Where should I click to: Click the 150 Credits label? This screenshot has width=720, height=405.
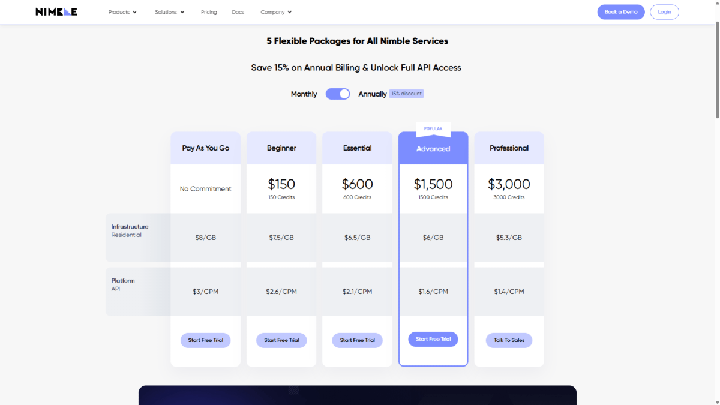[281, 197]
